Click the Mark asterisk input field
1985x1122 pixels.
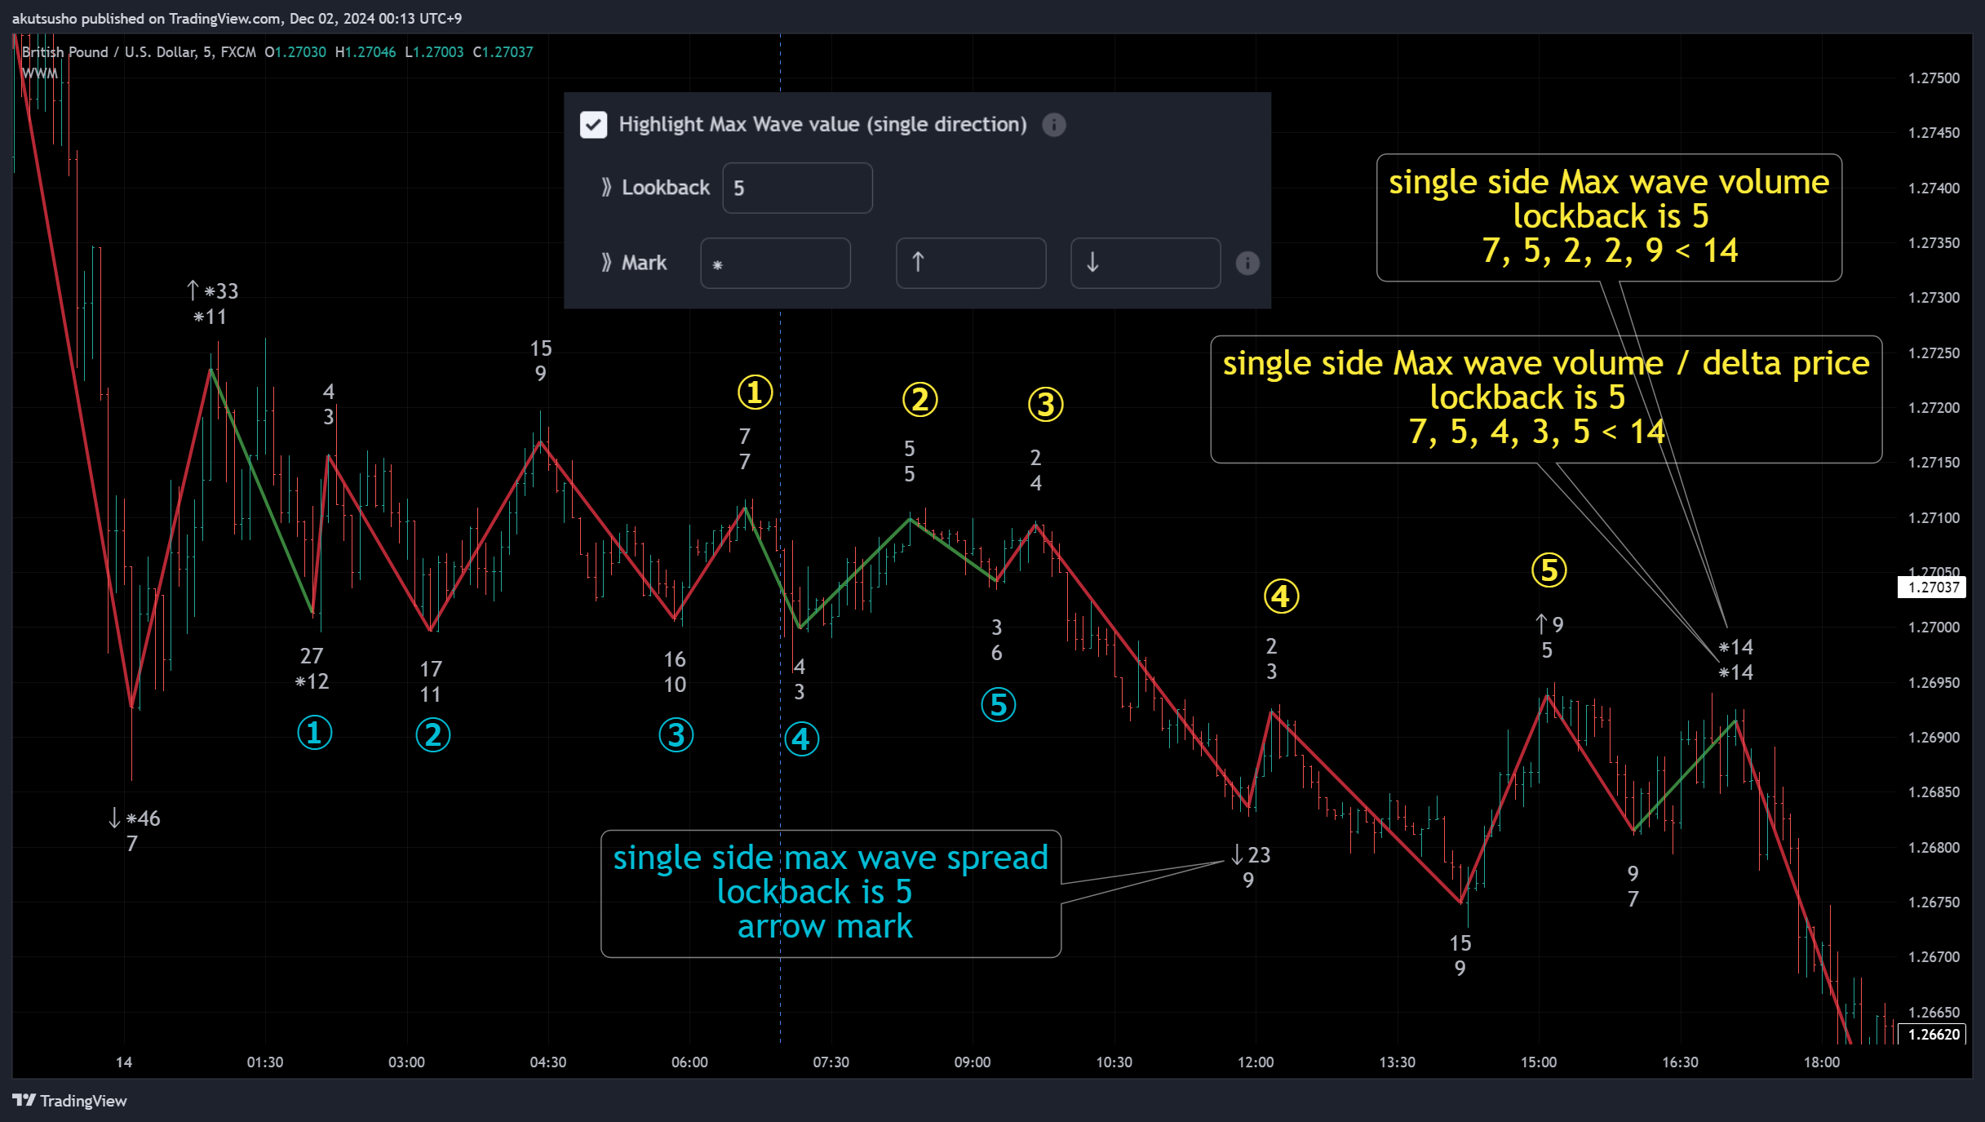tap(775, 263)
